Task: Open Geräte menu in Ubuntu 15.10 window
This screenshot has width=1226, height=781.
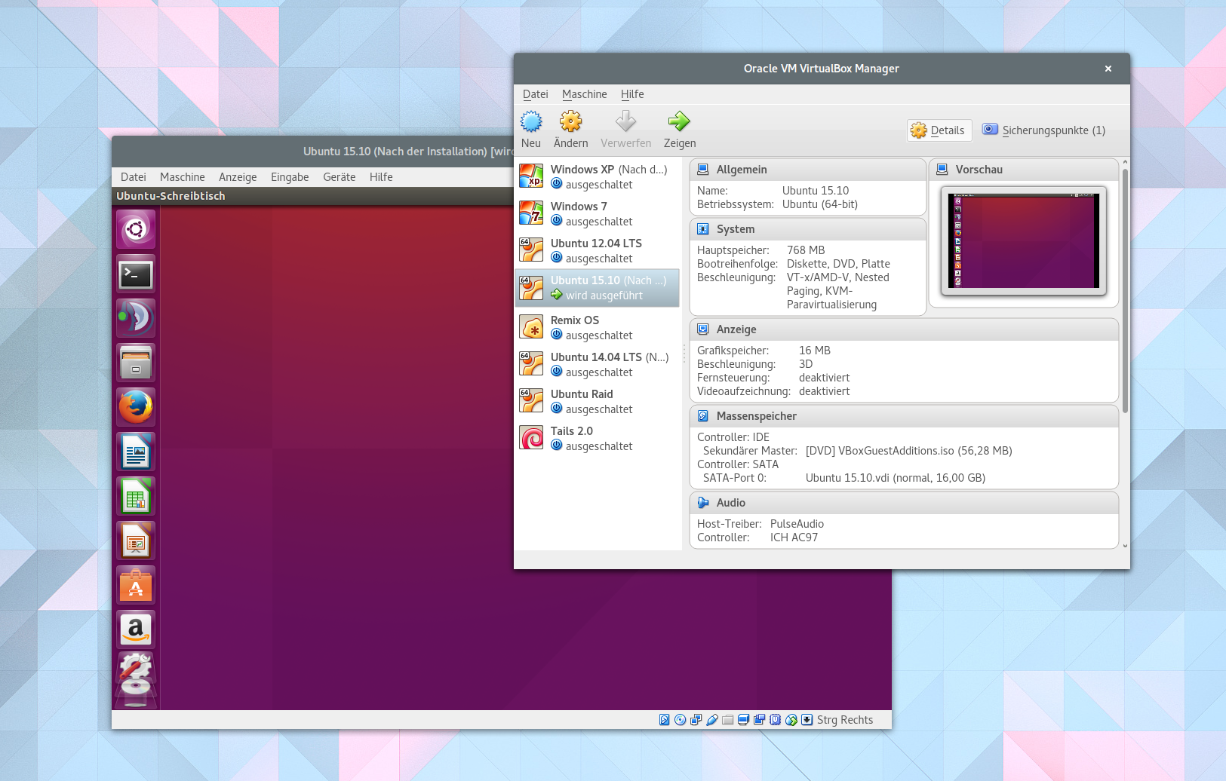Action: (x=339, y=177)
